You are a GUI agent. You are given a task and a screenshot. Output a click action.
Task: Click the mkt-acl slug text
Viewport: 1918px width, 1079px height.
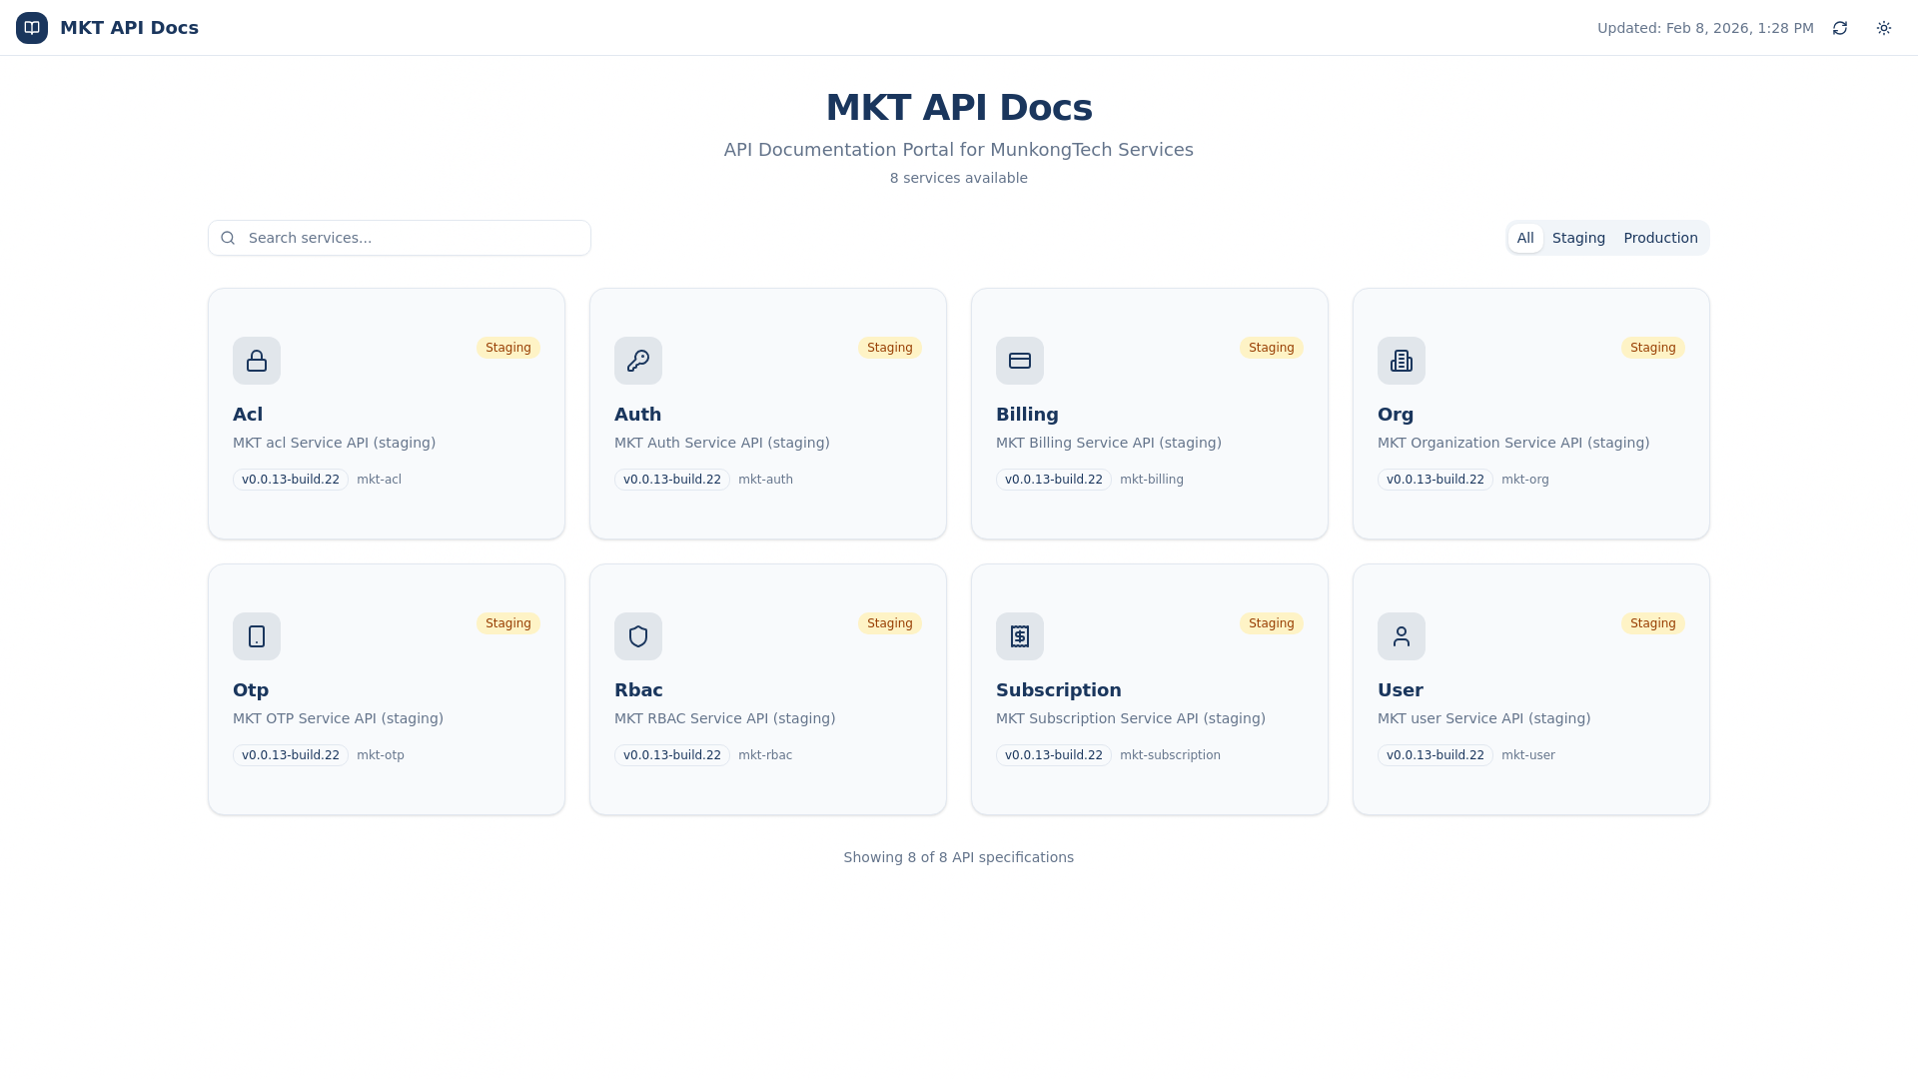379,480
